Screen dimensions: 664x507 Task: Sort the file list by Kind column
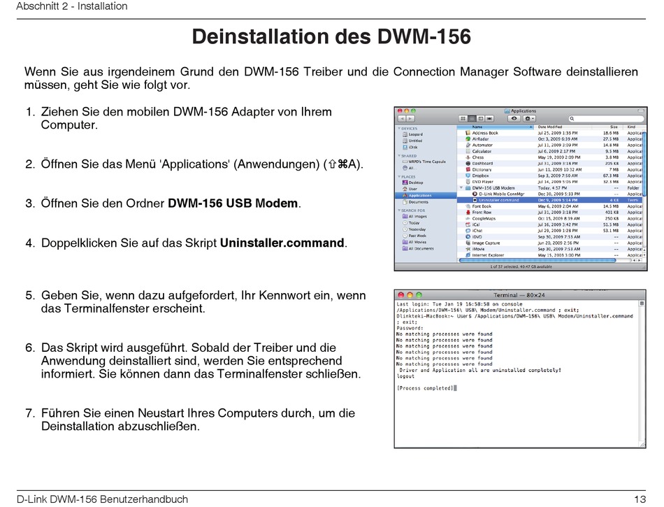(x=634, y=127)
